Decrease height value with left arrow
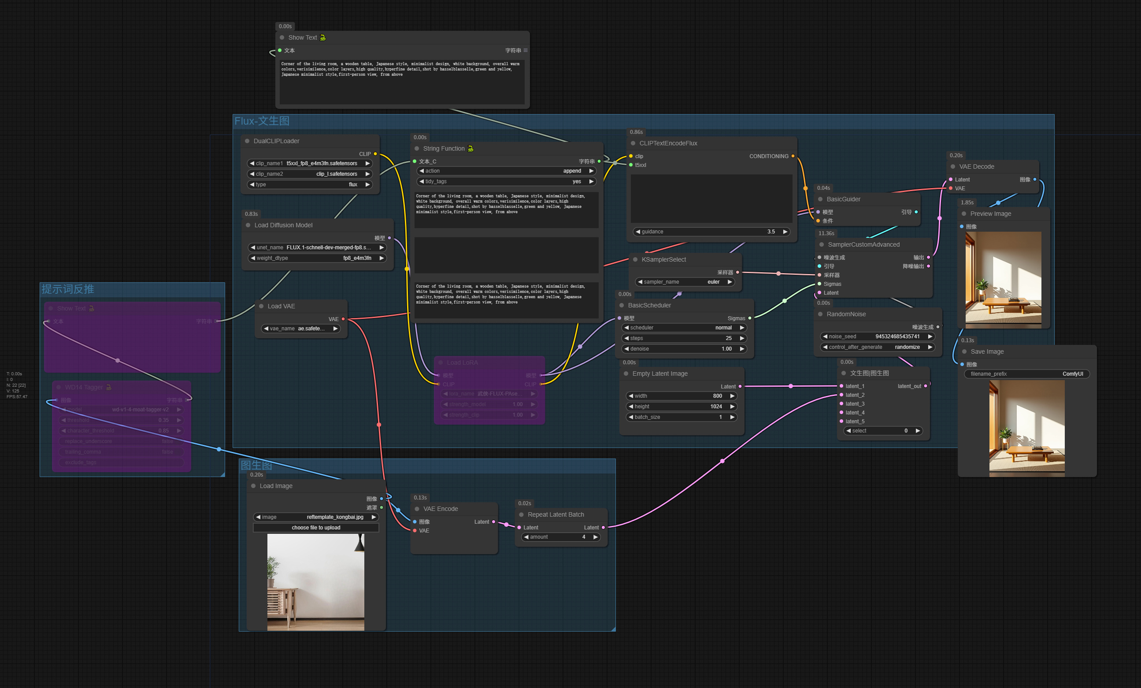1141x688 pixels. pyautogui.click(x=631, y=407)
